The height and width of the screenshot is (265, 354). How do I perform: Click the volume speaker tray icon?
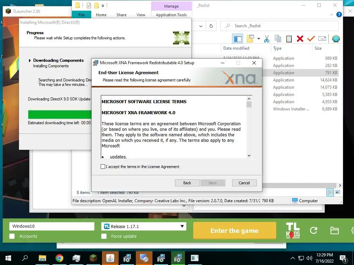pyautogui.click(x=309, y=258)
